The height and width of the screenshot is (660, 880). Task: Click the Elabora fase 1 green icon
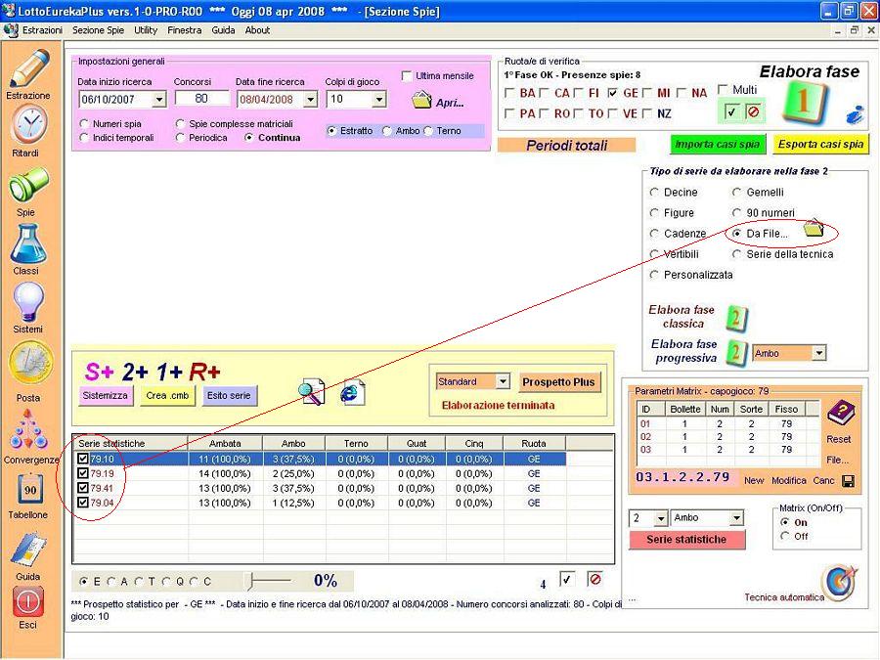click(805, 102)
